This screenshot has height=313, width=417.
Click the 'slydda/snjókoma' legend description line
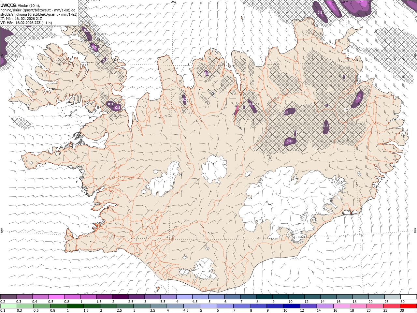pos(39,14)
